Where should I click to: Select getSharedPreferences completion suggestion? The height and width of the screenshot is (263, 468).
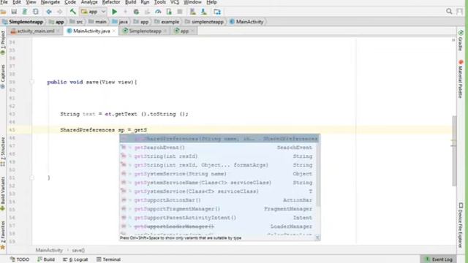(219, 139)
